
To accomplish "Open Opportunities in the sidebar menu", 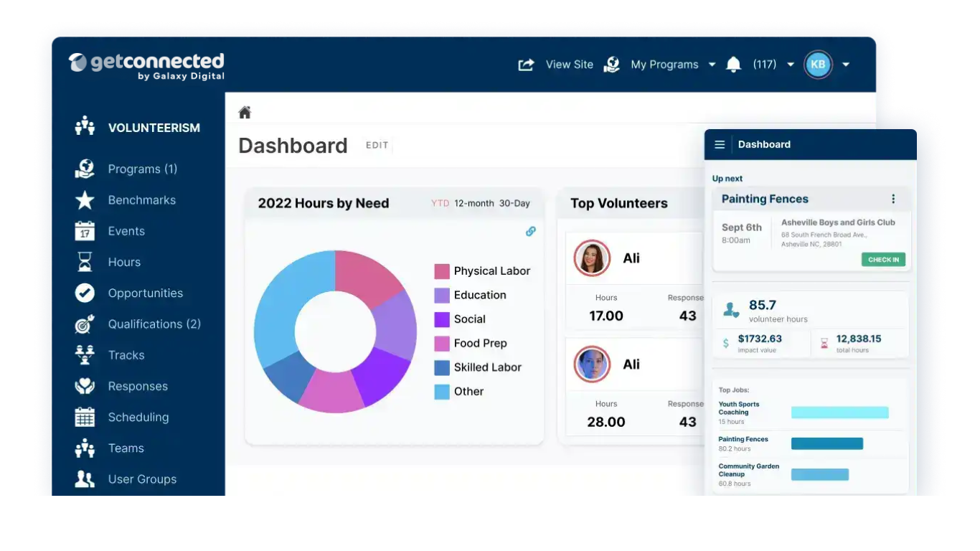I will tap(145, 293).
